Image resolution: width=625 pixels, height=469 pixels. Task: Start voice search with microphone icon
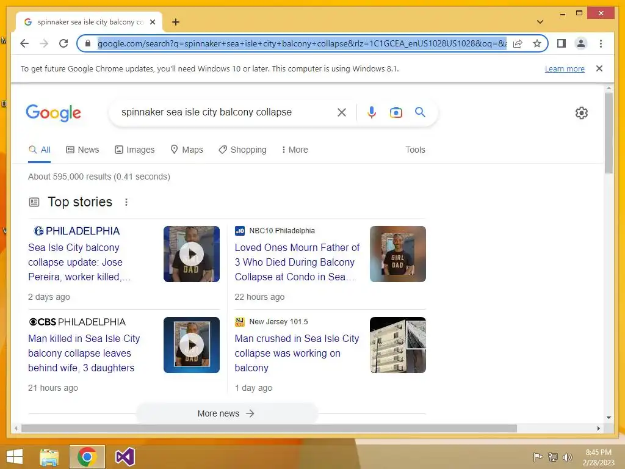coord(372,112)
